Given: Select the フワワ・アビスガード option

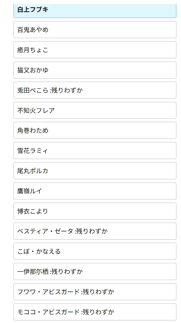Looking at the screenshot, I should (x=48, y=292).
